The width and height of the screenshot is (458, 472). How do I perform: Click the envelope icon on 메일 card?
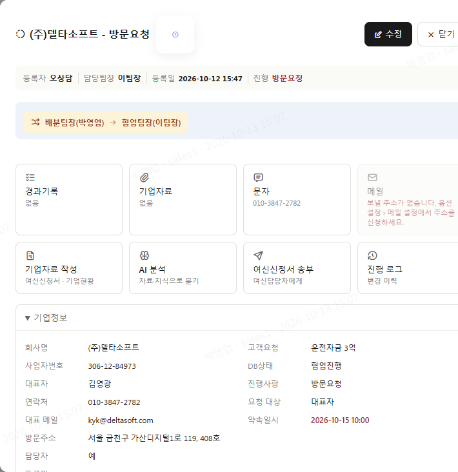(x=372, y=177)
